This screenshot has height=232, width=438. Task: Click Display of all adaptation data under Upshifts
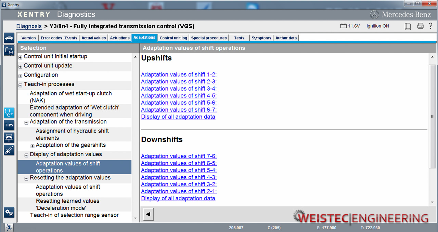(178, 117)
